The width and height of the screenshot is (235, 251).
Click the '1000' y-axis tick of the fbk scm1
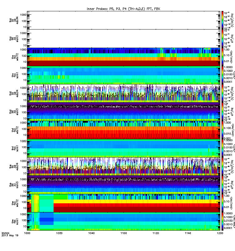[23, 214]
